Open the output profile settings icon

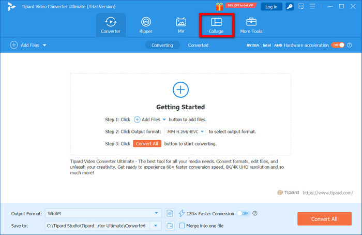click(170, 213)
